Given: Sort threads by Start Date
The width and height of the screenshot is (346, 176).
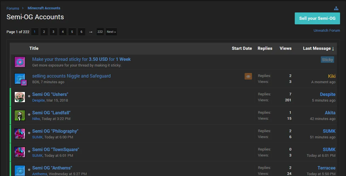Looking at the screenshot, I should tap(242, 48).
